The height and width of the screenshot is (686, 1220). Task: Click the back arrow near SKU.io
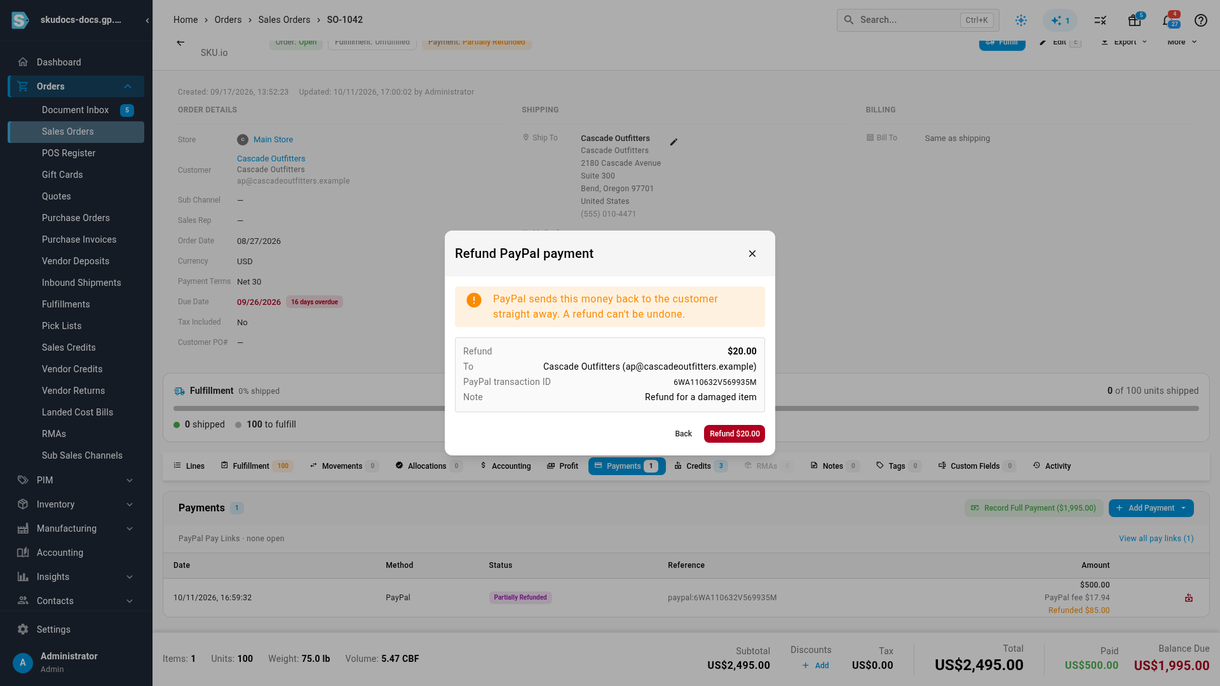180,43
